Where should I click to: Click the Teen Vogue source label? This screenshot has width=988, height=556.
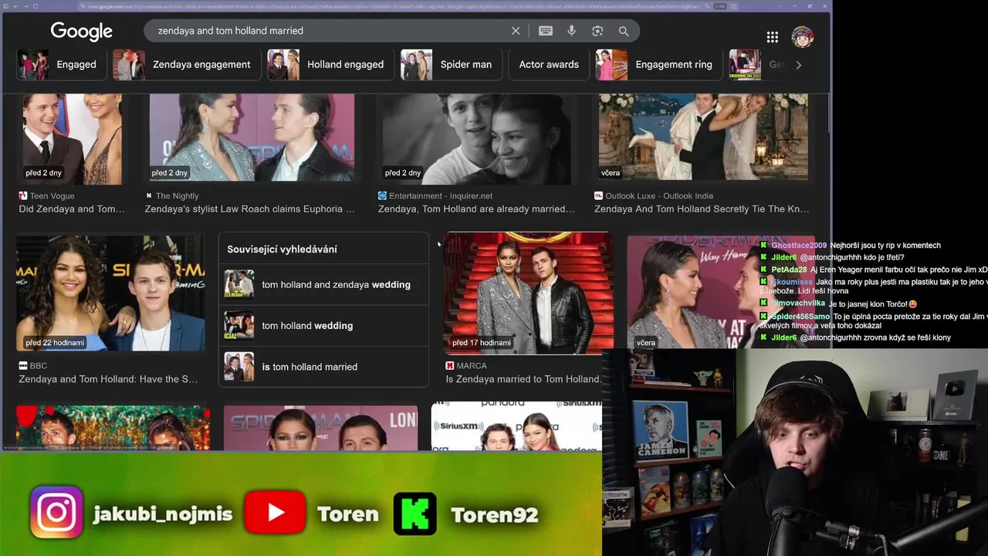[x=52, y=196]
